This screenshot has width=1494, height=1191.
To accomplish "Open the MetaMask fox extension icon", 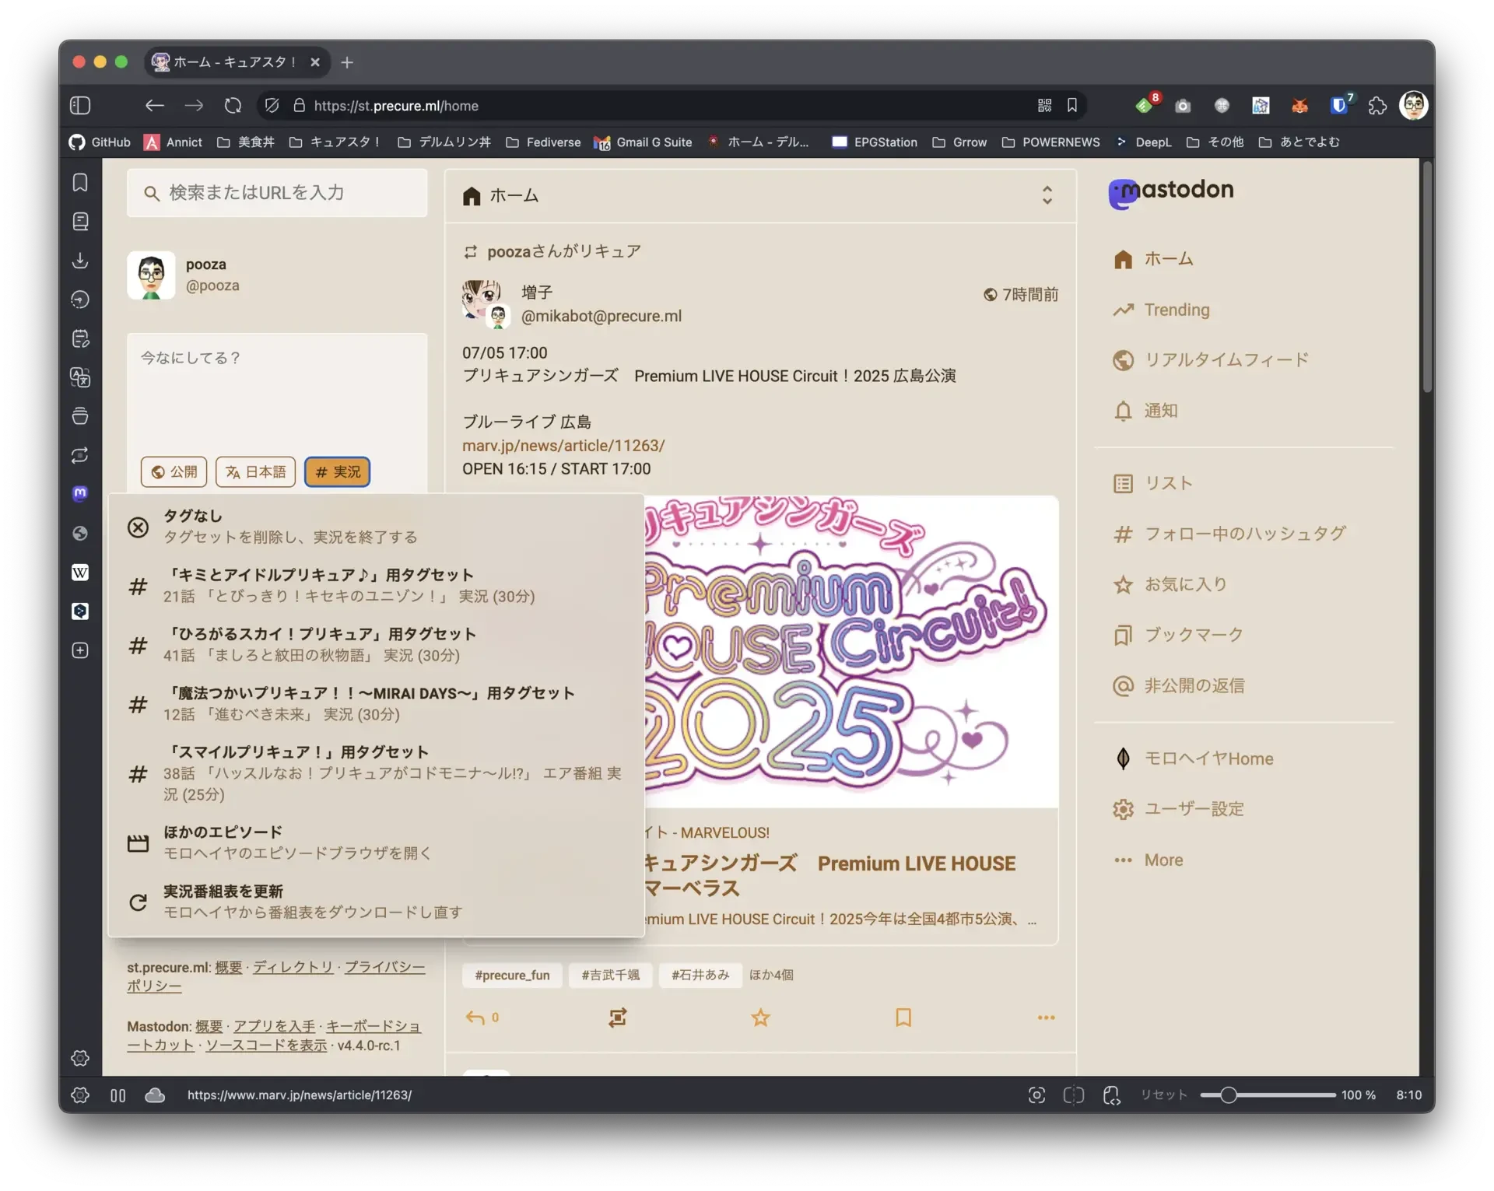I will [1299, 105].
